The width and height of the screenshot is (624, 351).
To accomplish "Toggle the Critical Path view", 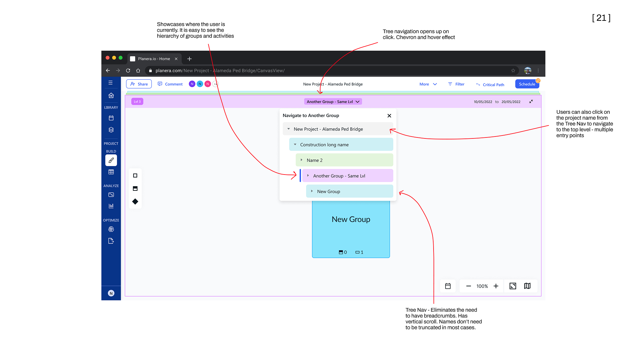I will click(490, 84).
